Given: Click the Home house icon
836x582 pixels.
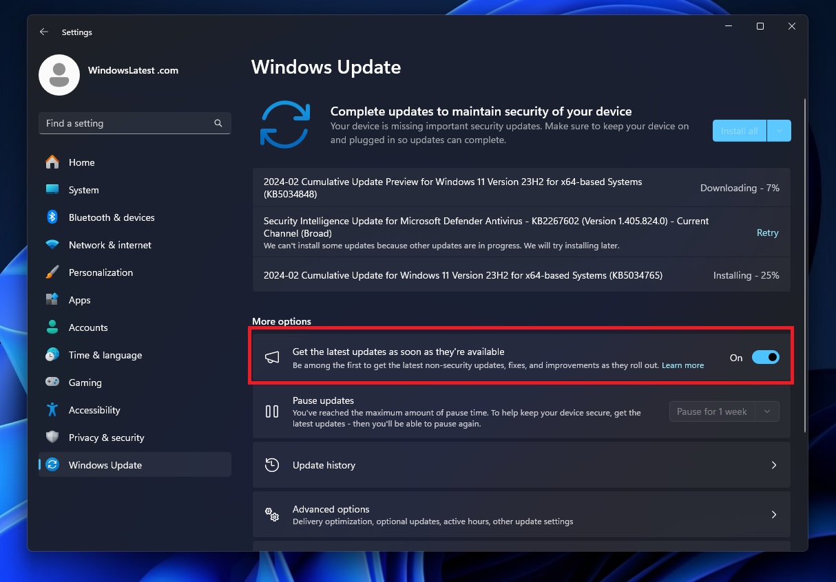Looking at the screenshot, I should click(52, 162).
